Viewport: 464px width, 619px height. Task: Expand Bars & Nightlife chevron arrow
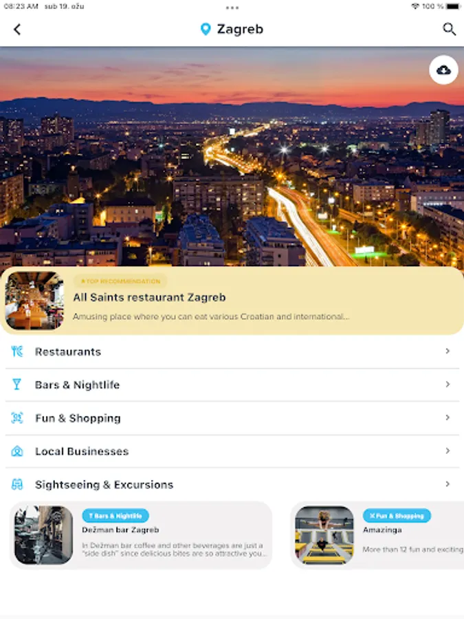tap(448, 384)
